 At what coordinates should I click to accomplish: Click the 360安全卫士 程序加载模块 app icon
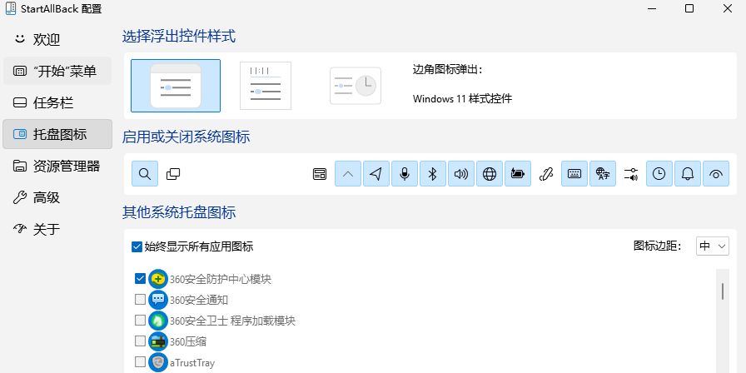158,321
